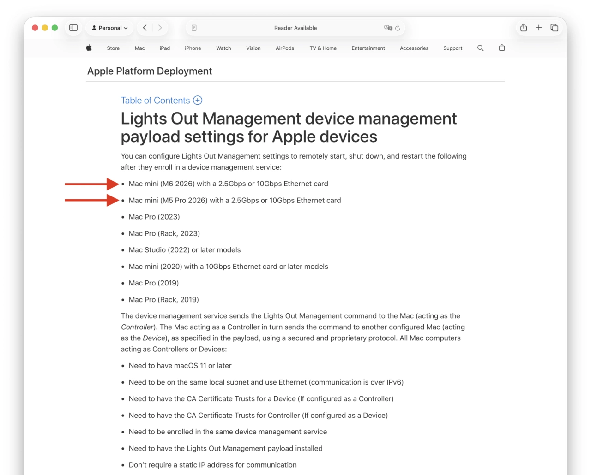Click the Apple Platform Deployment title link
The image size is (591, 475).
pyautogui.click(x=150, y=71)
